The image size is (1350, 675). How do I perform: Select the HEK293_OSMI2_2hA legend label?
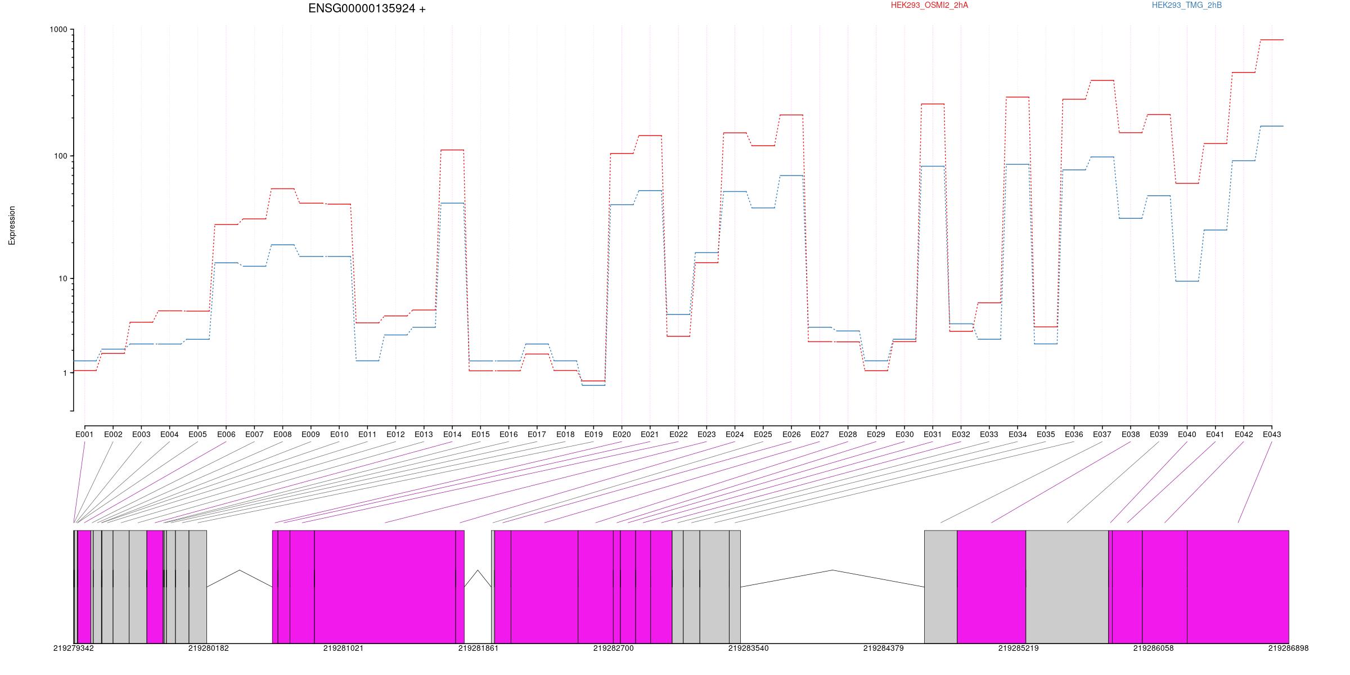pyautogui.click(x=929, y=5)
